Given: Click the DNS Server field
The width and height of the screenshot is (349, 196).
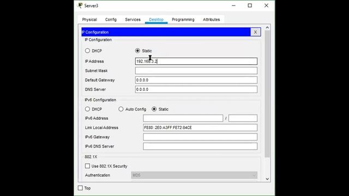Looking at the screenshot, I should (x=196, y=89).
